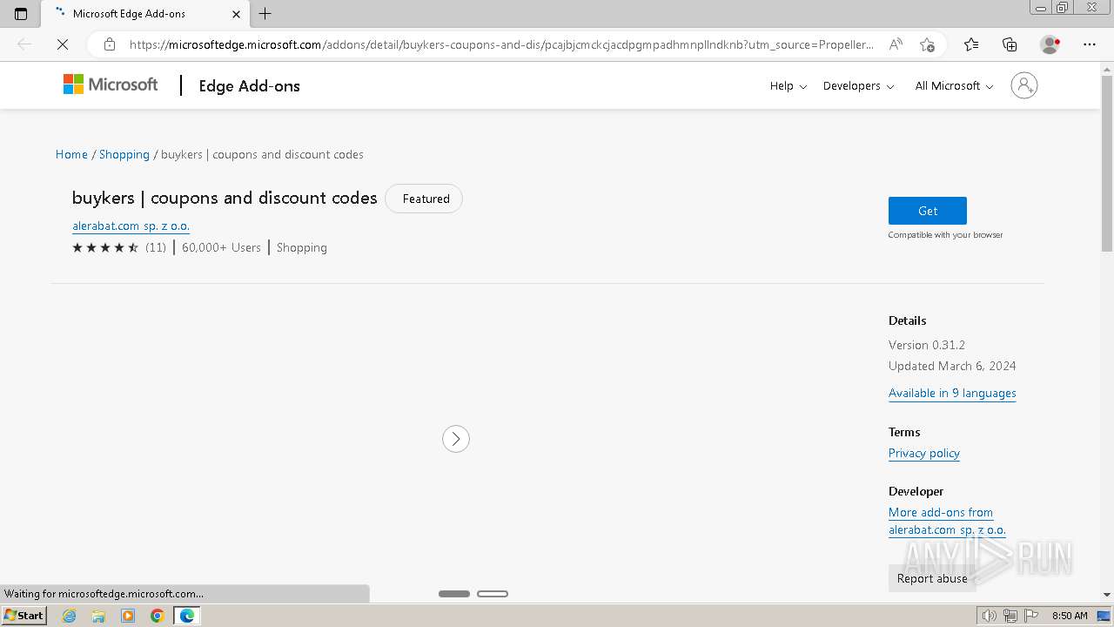
Task: Open the tab actions menu icon
Action: click(x=21, y=14)
